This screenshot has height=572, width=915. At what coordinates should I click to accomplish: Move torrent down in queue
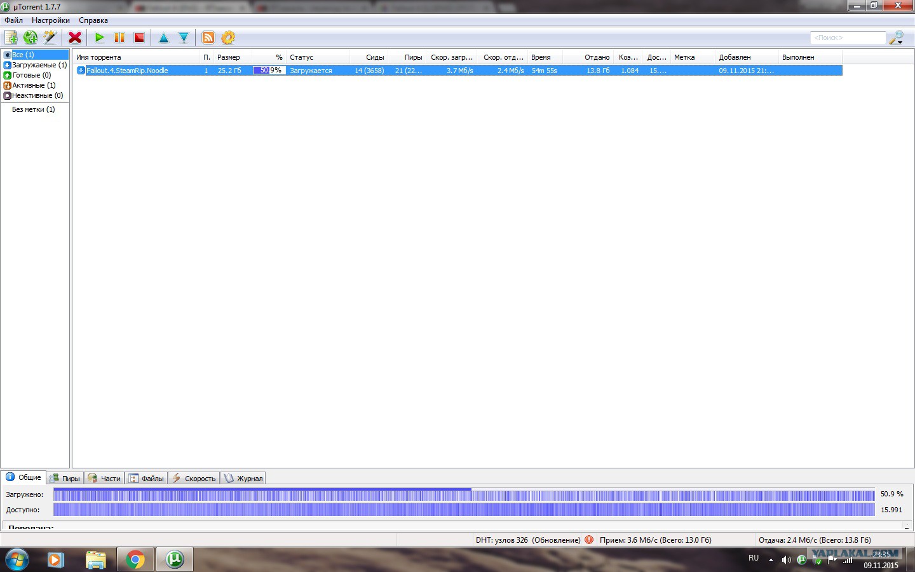(x=184, y=37)
